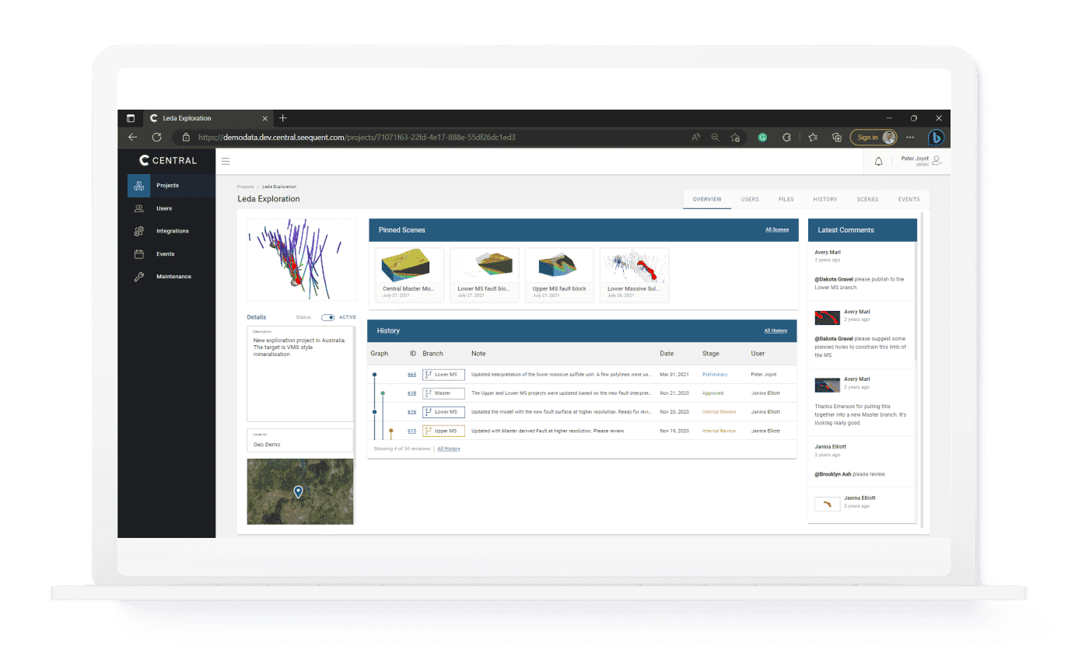Screen dimensions: 1089x653
Task: Toggle the ACTIVE status switch
Action: [x=328, y=317]
